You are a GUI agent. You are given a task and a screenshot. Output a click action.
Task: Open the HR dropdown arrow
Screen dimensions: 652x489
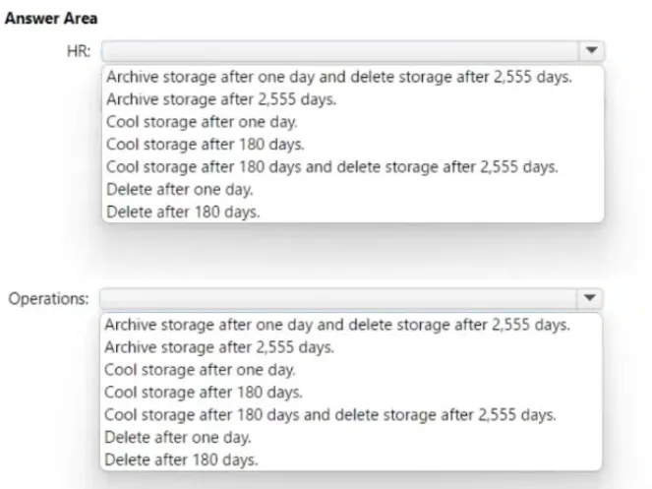591,51
